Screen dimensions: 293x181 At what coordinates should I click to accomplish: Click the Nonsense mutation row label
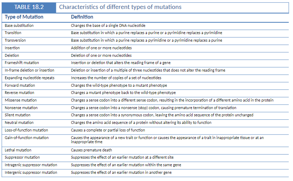point(21,108)
